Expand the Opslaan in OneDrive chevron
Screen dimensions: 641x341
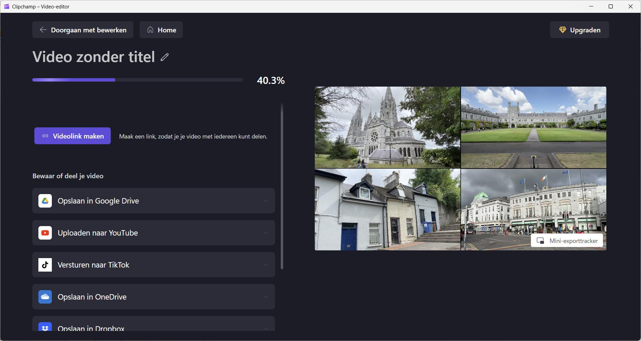tap(266, 297)
